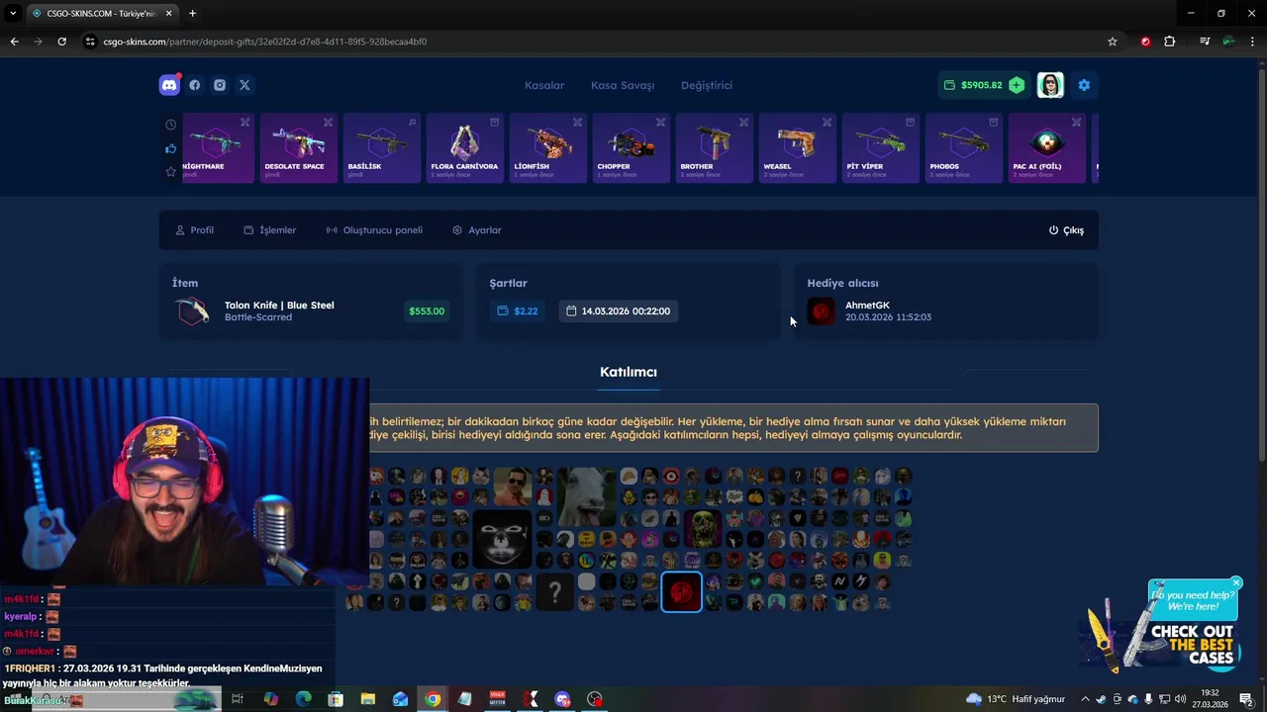Open the Lionfish drop card
The image size is (1267, 712).
pos(548,148)
